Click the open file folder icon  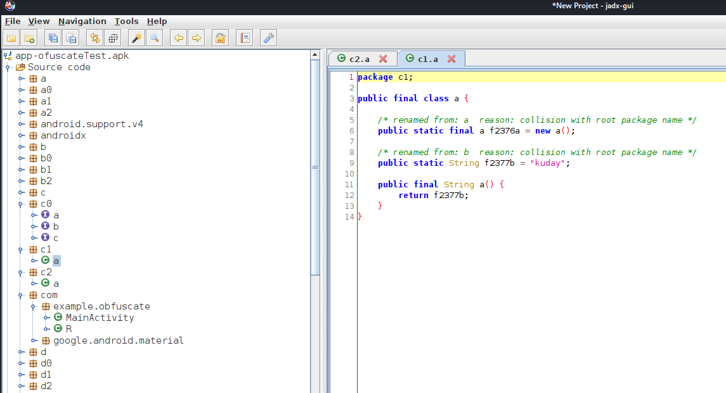11,39
